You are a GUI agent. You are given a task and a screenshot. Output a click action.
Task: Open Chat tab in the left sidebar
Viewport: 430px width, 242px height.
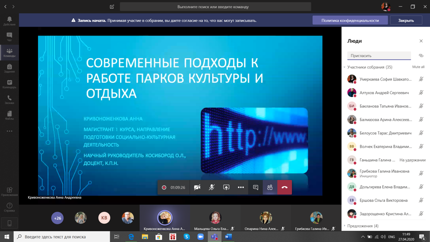(x=9, y=37)
